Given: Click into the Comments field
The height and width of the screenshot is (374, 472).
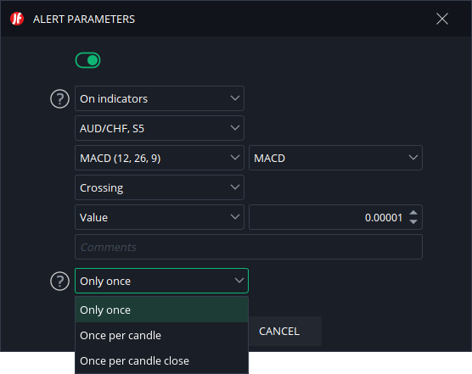Looking at the screenshot, I should pyautogui.click(x=249, y=247).
